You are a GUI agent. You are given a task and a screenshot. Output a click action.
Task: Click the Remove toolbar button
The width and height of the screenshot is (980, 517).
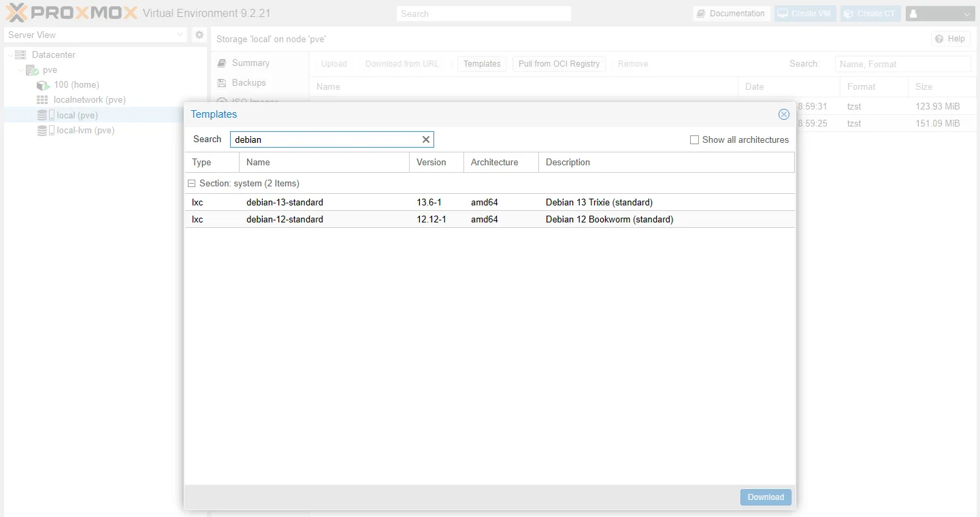[633, 64]
